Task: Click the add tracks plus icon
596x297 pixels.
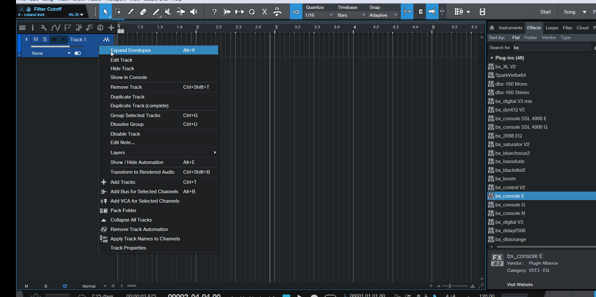Action: (x=111, y=28)
